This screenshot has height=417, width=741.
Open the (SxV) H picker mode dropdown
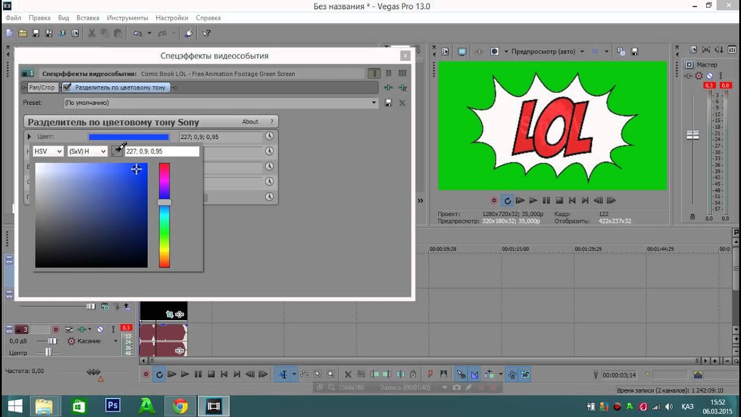point(87,151)
